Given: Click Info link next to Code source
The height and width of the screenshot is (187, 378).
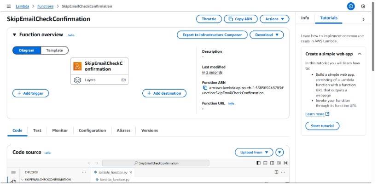Looking at the screenshot, I should [47, 153].
